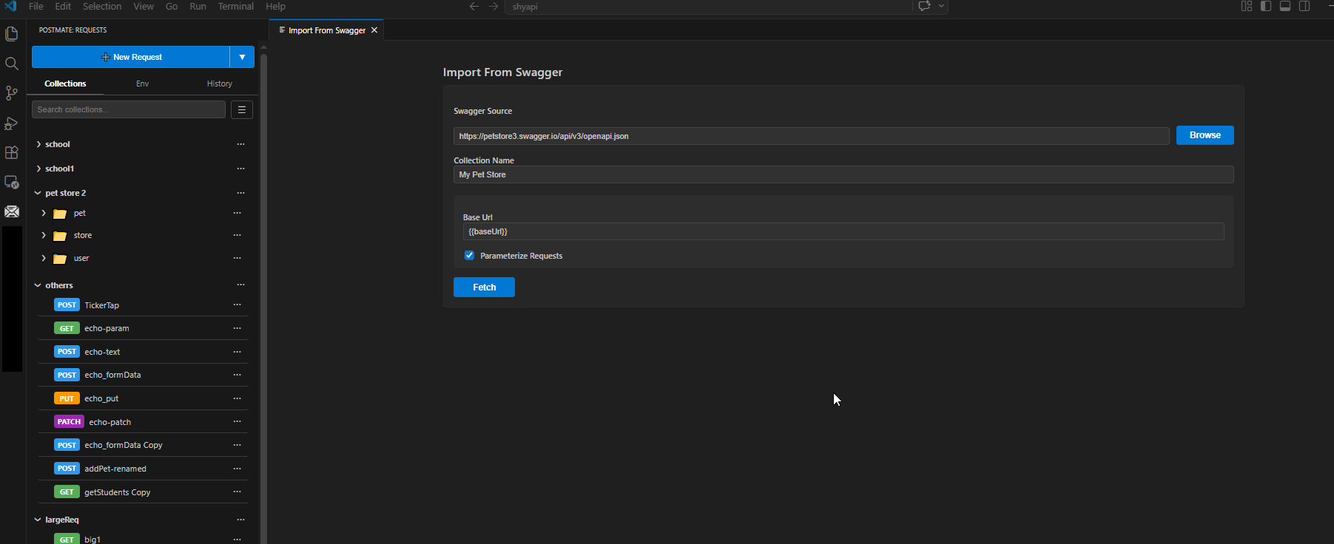
Task: Expand the store folder
Action: pyautogui.click(x=44, y=235)
